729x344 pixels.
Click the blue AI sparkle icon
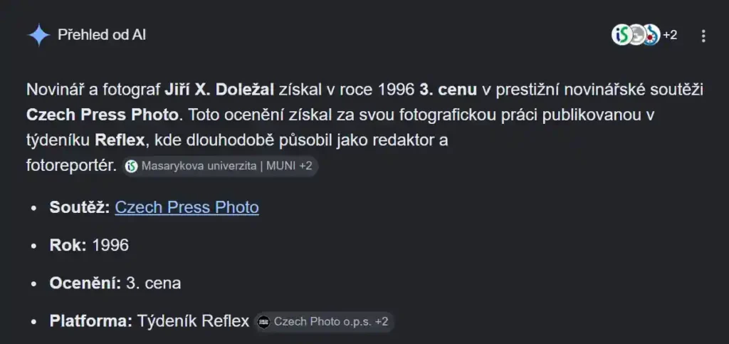pos(38,35)
